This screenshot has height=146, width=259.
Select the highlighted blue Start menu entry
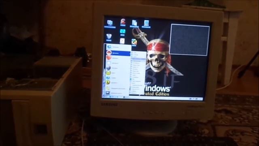click(x=118, y=53)
